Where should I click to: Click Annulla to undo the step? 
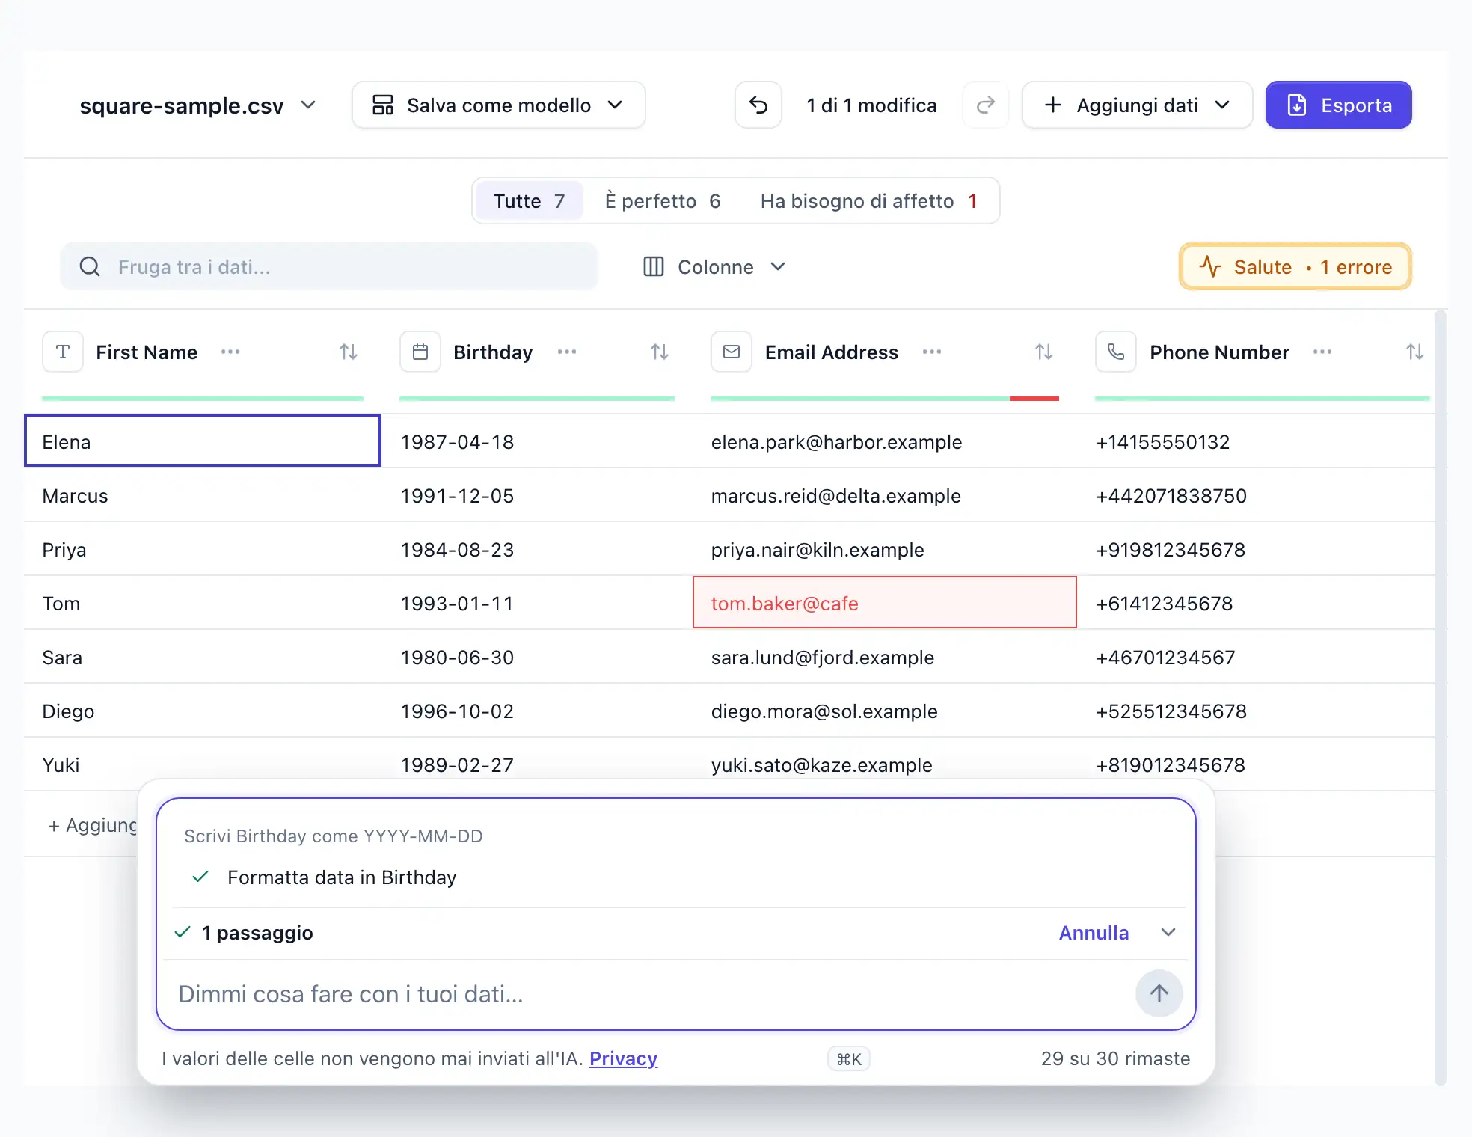point(1094,933)
